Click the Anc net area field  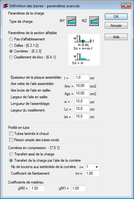coord(82,86)
